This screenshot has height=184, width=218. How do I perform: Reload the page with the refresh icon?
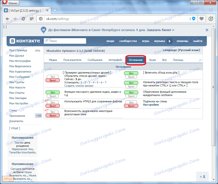tap(23, 19)
